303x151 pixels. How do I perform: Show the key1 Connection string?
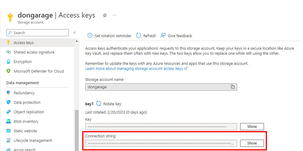[252, 143]
